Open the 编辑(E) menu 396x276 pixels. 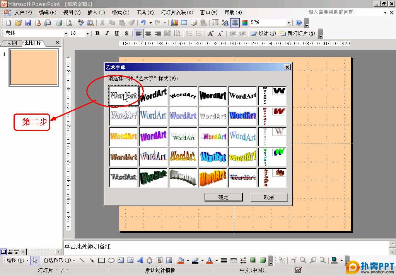click(48, 12)
